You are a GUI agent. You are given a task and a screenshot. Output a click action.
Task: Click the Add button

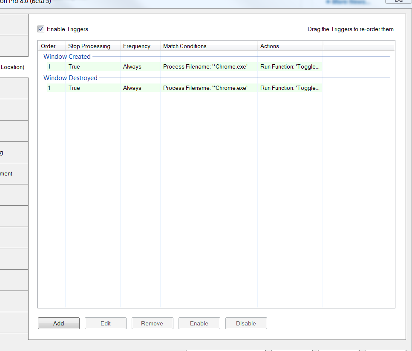pyautogui.click(x=59, y=323)
